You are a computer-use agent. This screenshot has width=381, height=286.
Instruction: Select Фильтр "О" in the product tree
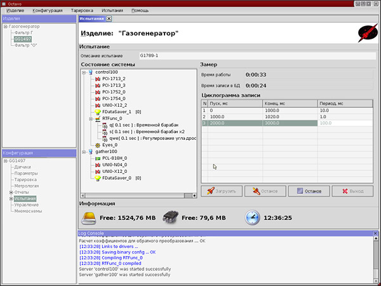coord(25,46)
